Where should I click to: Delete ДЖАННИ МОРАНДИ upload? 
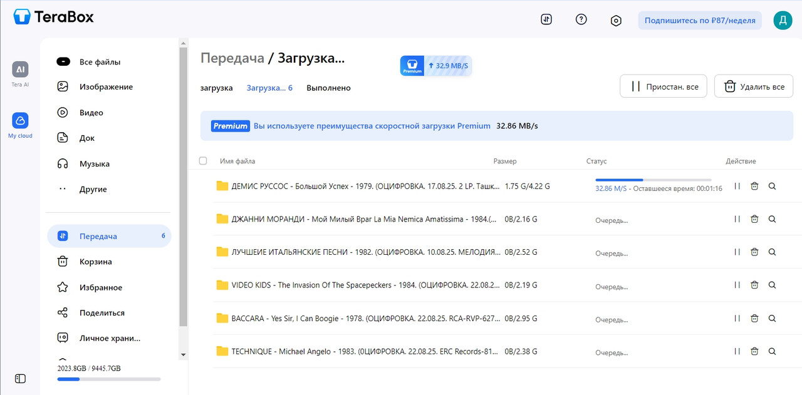[x=754, y=219]
